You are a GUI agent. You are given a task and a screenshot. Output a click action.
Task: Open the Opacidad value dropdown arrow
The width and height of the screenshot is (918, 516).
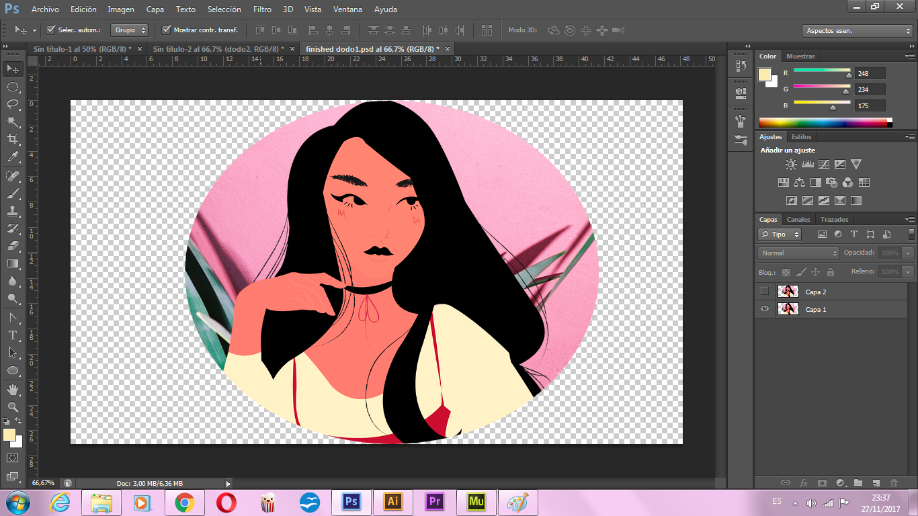click(x=909, y=253)
